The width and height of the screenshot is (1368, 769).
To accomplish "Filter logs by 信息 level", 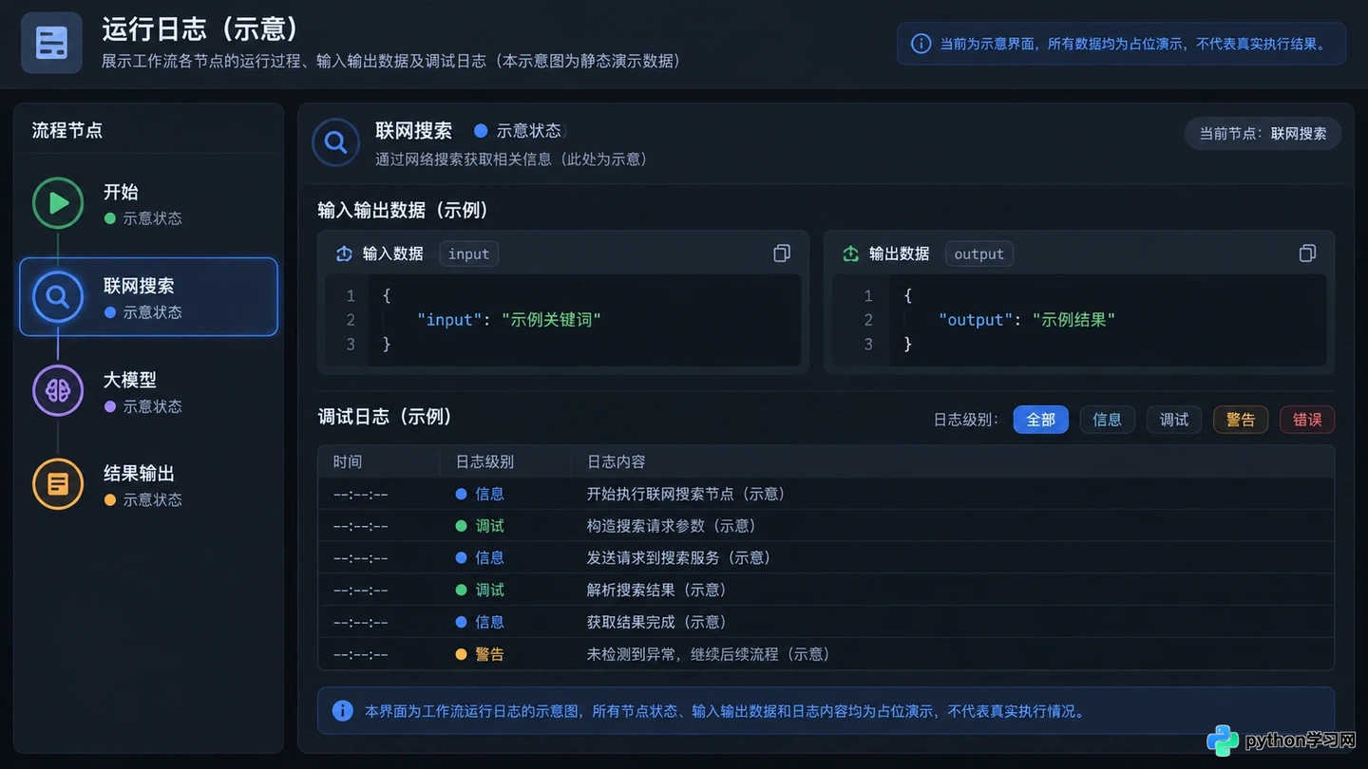I will pyautogui.click(x=1107, y=420).
